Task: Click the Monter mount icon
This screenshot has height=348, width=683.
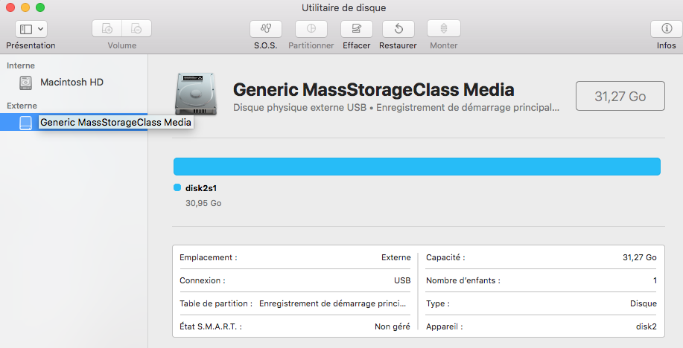Action: [x=443, y=29]
